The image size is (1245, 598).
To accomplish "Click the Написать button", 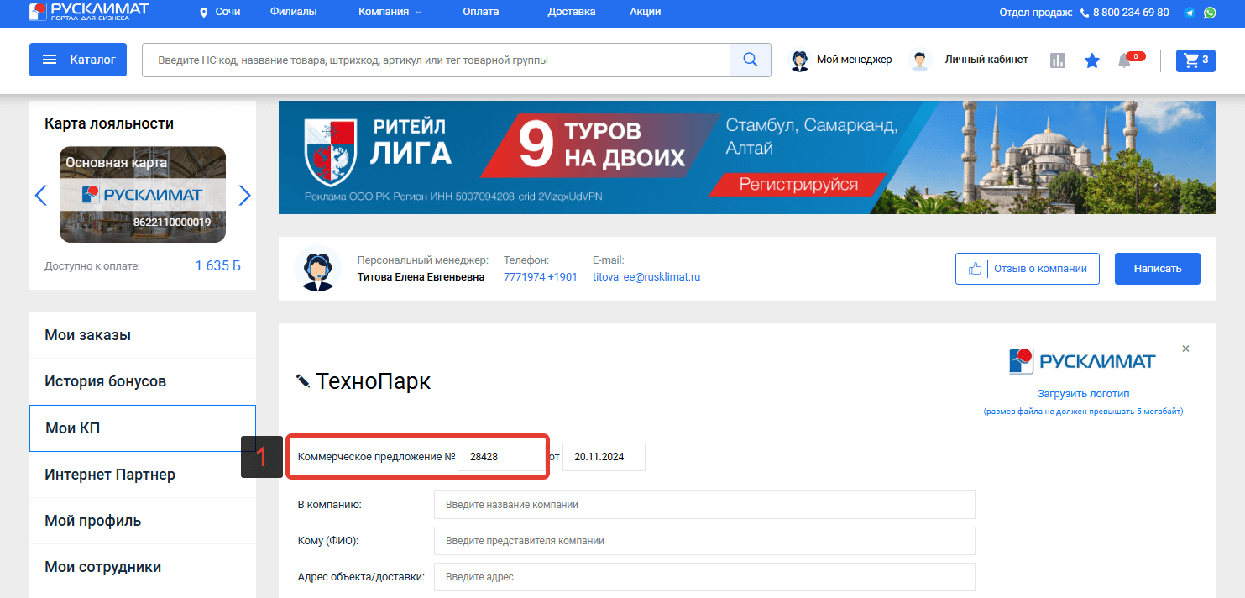I will 1157,269.
